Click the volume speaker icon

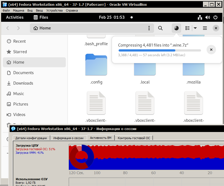pos(208,17)
